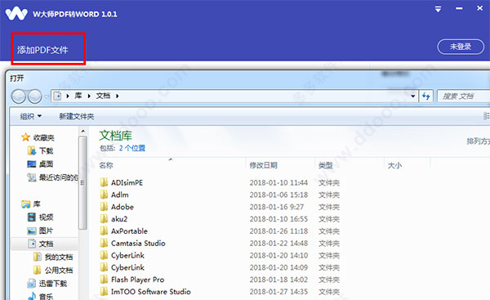This screenshot has width=490, height=300.
Task: Click 新建文件夹 to create folder
Action: tap(77, 116)
